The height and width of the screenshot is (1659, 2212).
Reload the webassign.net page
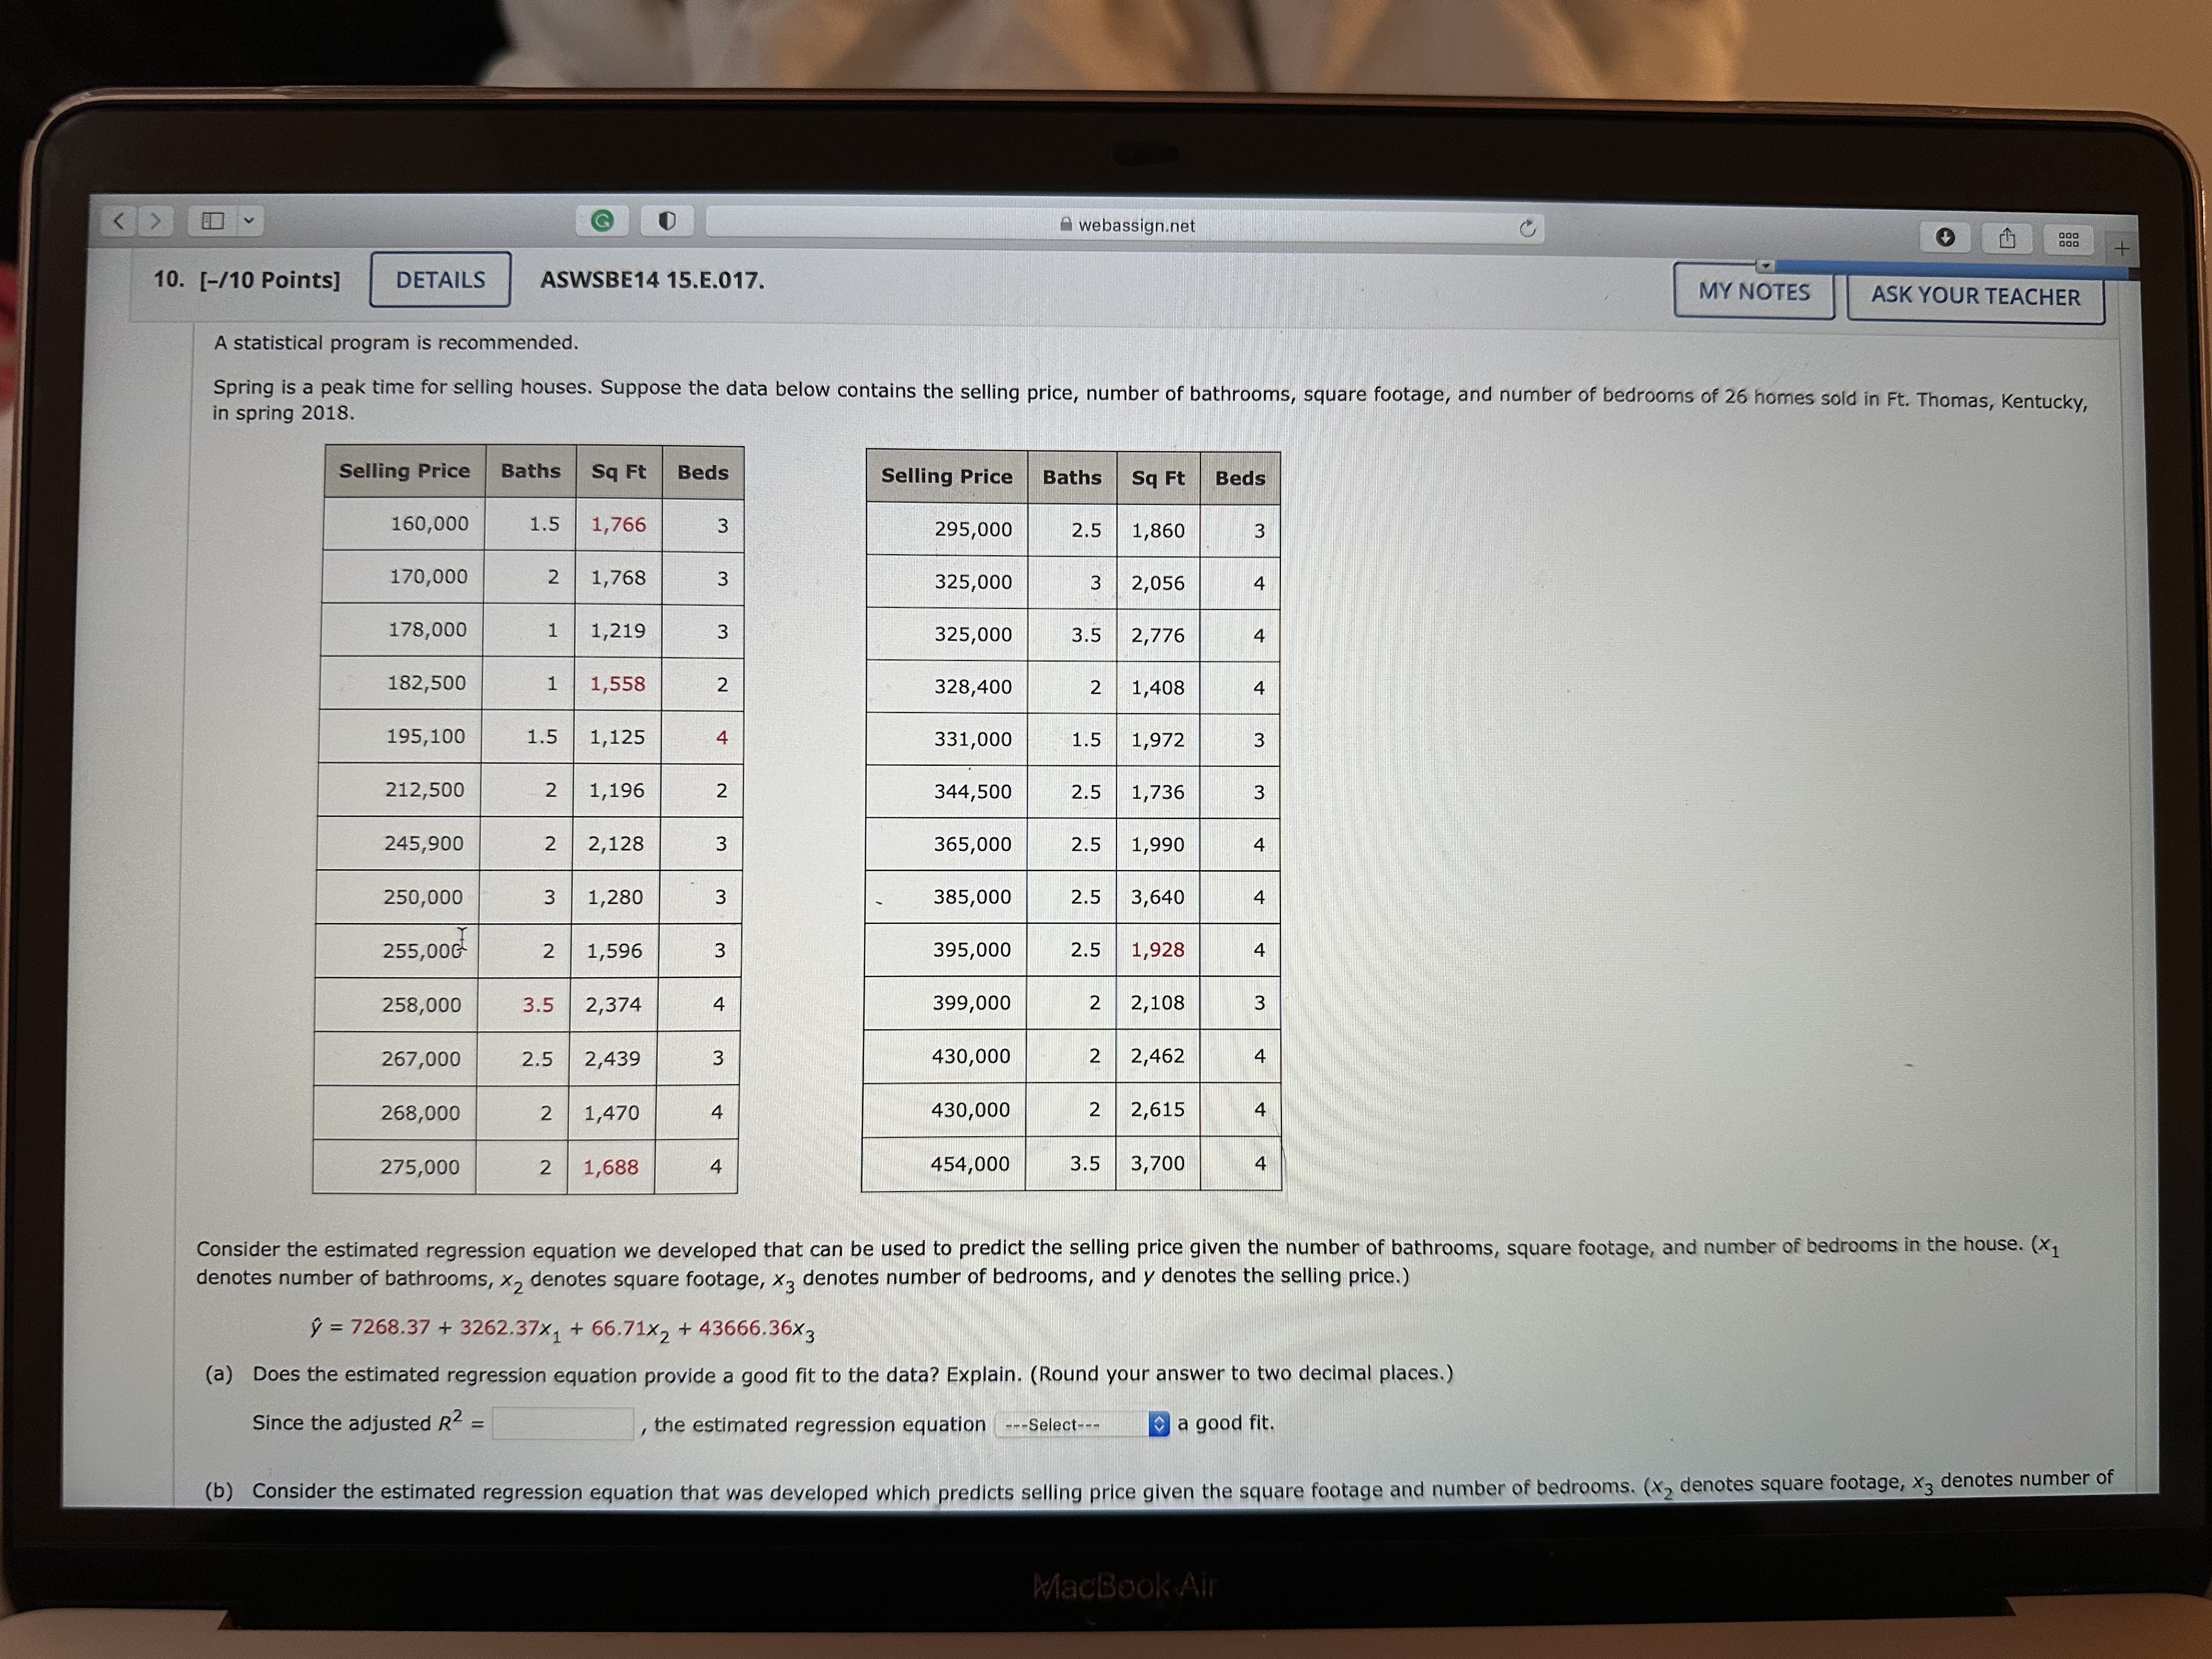click(x=1528, y=227)
